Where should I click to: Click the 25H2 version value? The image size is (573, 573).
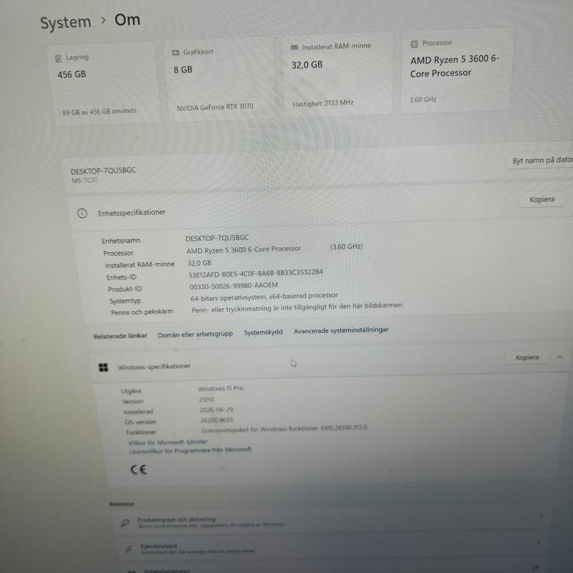pyautogui.click(x=207, y=399)
